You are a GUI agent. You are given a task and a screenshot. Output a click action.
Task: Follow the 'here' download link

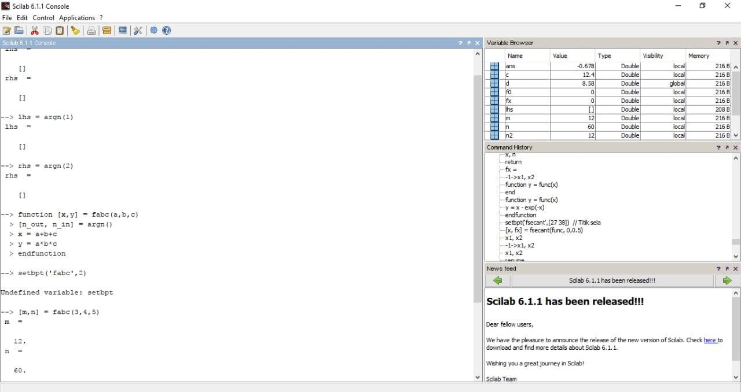[710, 341]
